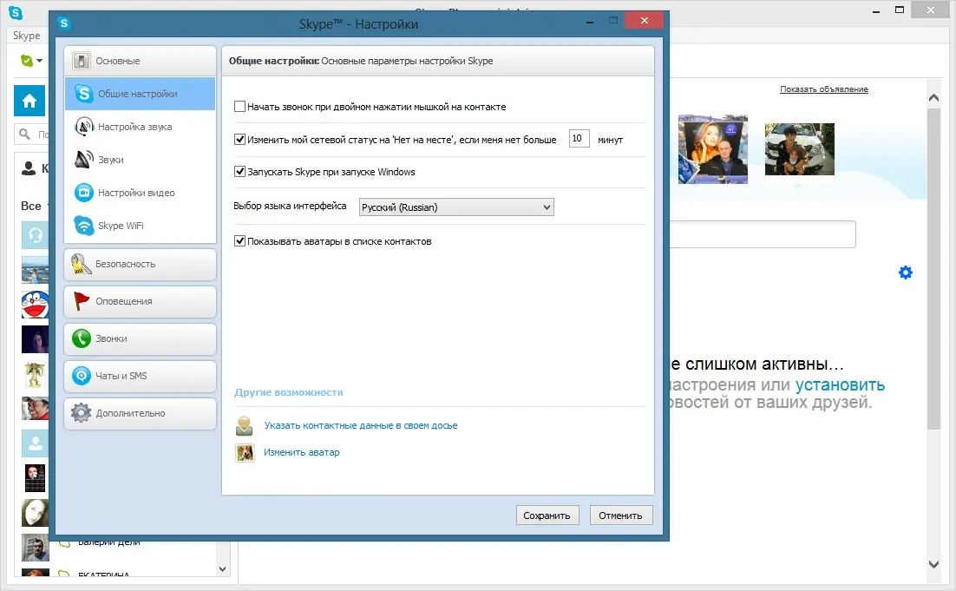Expand the Дополнительно section

point(140,413)
